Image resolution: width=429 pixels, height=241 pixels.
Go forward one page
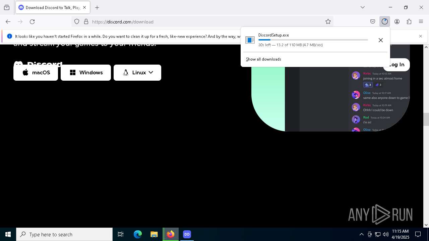[x=20, y=22]
